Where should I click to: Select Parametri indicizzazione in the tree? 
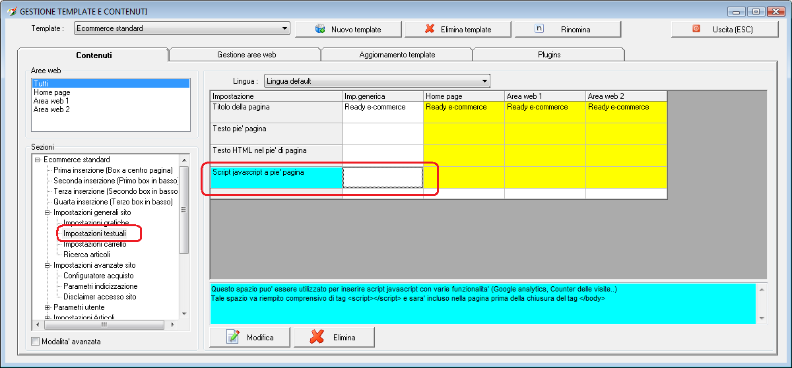click(x=100, y=286)
